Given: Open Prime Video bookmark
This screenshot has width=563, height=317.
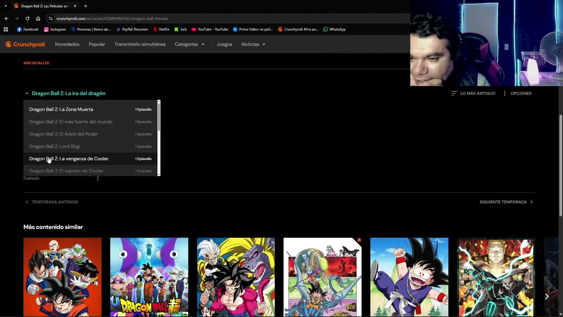Looking at the screenshot, I should click(x=253, y=29).
